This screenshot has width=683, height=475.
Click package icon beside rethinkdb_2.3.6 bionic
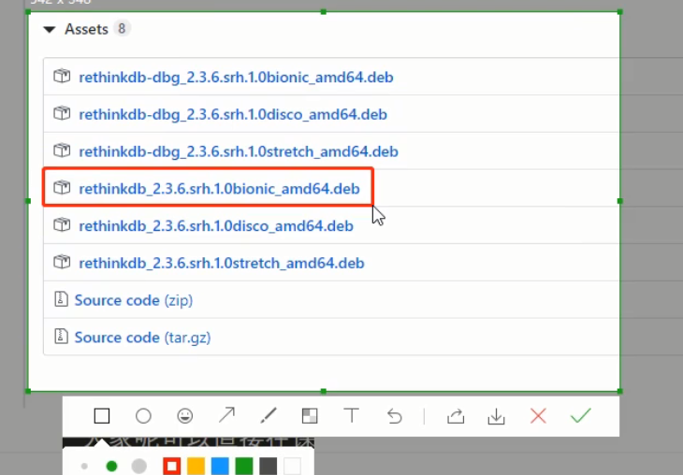click(62, 188)
